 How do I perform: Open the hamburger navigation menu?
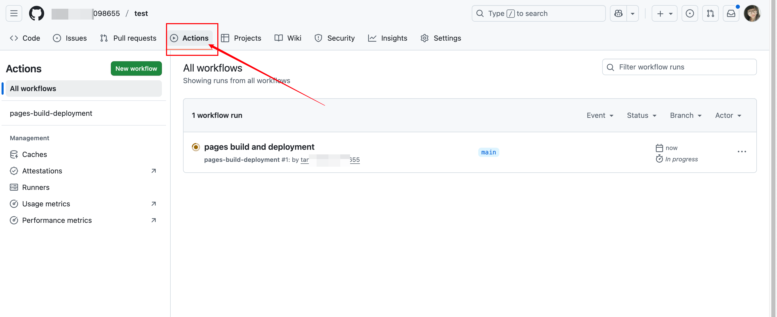[x=14, y=14]
